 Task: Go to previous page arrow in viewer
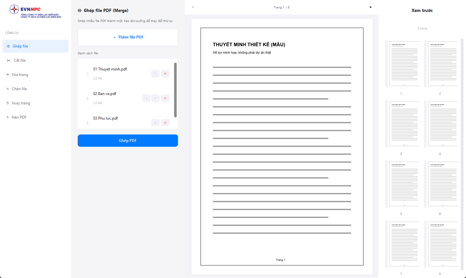[x=193, y=7]
